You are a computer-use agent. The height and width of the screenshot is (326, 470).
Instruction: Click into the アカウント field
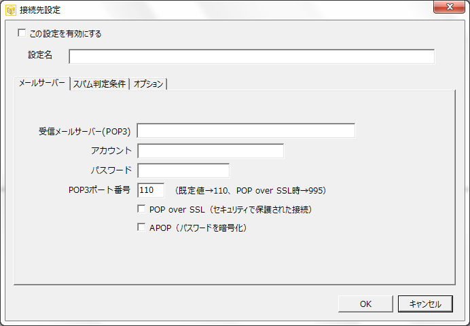[211, 151]
